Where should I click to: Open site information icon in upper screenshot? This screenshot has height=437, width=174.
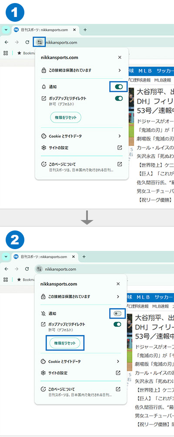(x=39, y=42)
